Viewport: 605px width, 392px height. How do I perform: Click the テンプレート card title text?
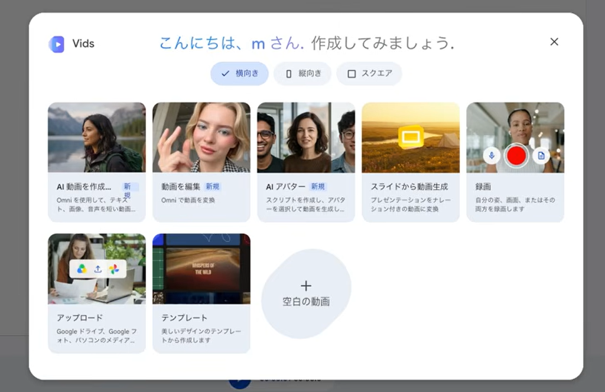[184, 318]
